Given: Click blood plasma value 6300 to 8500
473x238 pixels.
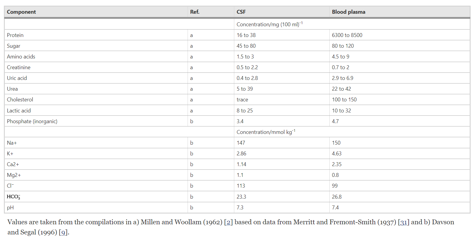Looking at the screenshot, I should pyautogui.click(x=347, y=35).
